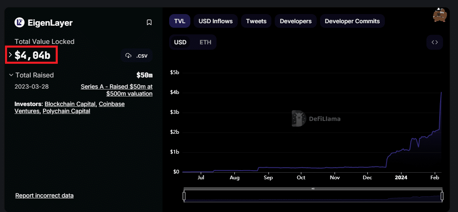Click the TVL line peak near $4b
458x212 pixels.
(441, 92)
